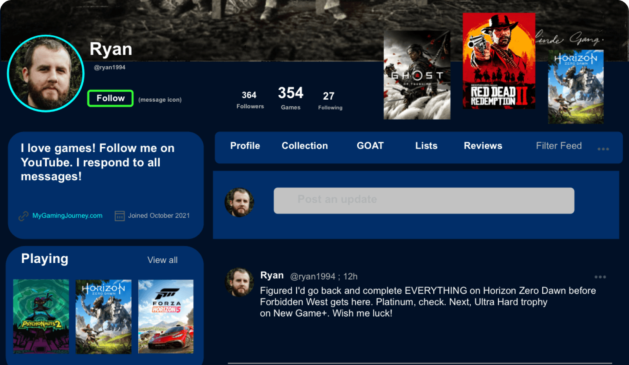Viewport: 629px width, 365px height.
Task: Switch to the Collection tab
Action: click(305, 146)
